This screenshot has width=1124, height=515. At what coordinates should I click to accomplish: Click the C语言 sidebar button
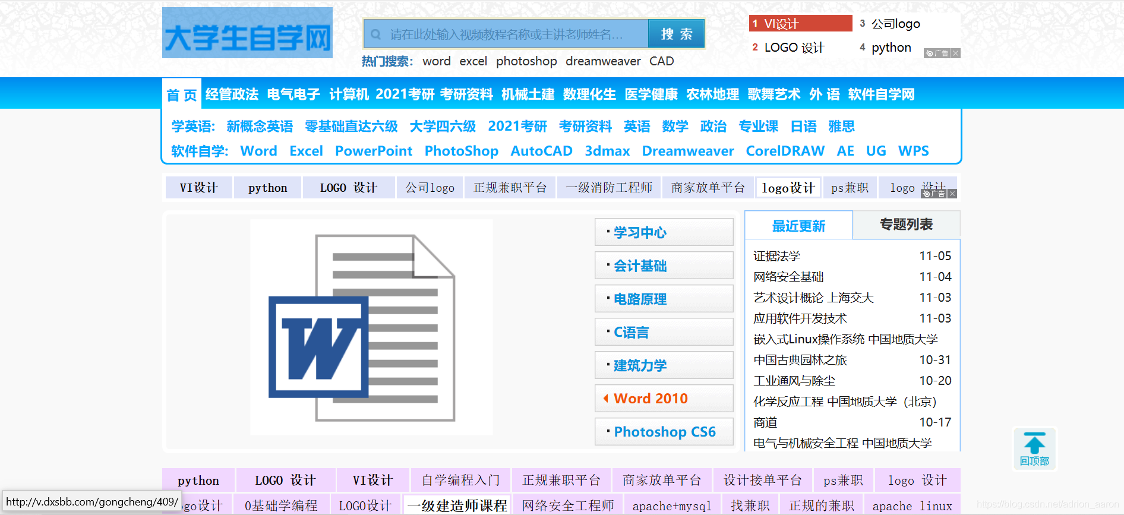point(664,332)
